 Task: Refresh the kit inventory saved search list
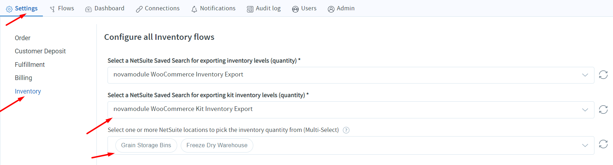(603, 110)
